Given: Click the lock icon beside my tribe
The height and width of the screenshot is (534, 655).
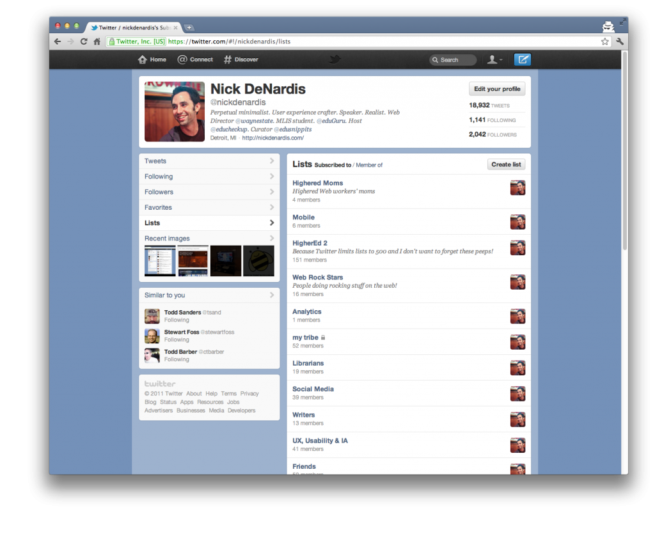Looking at the screenshot, I should pyautogui.click(x=323, y=338).
